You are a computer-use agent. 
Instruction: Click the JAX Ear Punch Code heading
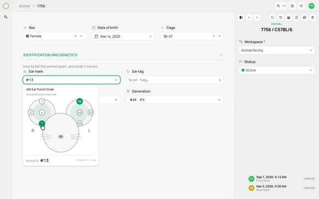click(40, 90)
